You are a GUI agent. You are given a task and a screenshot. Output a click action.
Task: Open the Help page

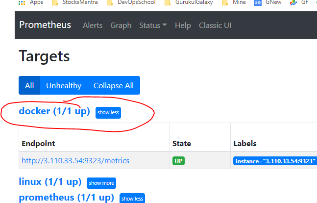click(x=183, y=25)
